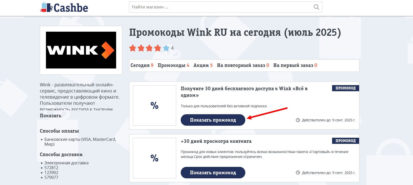
Task: Click the search magnifier icon
Action: [x=316, y=7]
